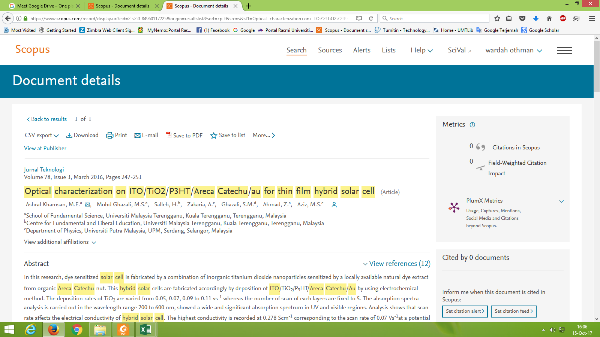Image resolution: width=600 pixels, height=337 pixels.
Task: Click the Set citation alert button
Action: point(465,311)
